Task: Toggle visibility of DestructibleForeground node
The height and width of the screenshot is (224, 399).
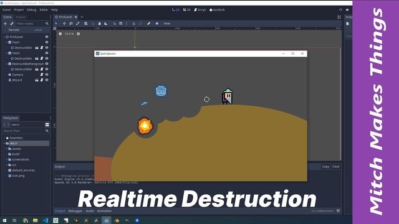Action: pyautogui.click(x=47, y=63)
